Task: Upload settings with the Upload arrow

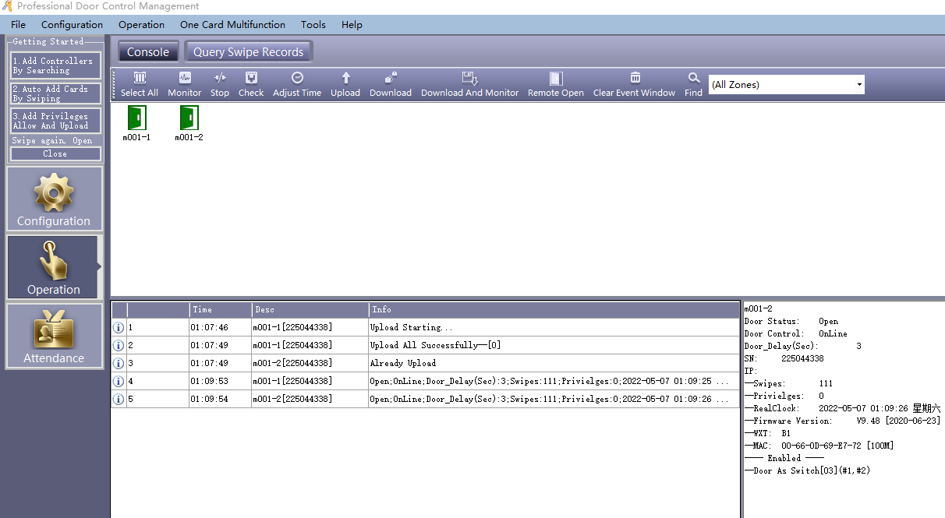Action: [x=345, y=84]
